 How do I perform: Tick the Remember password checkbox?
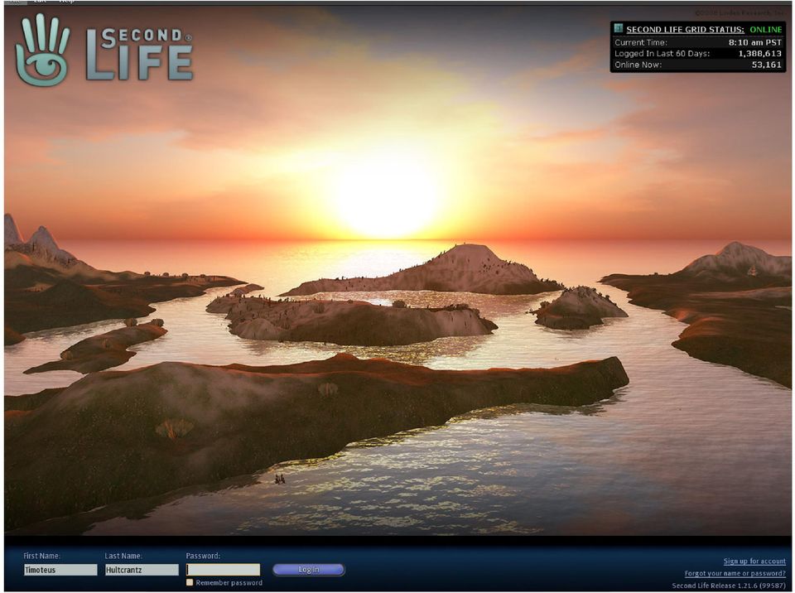pos(190,582)
